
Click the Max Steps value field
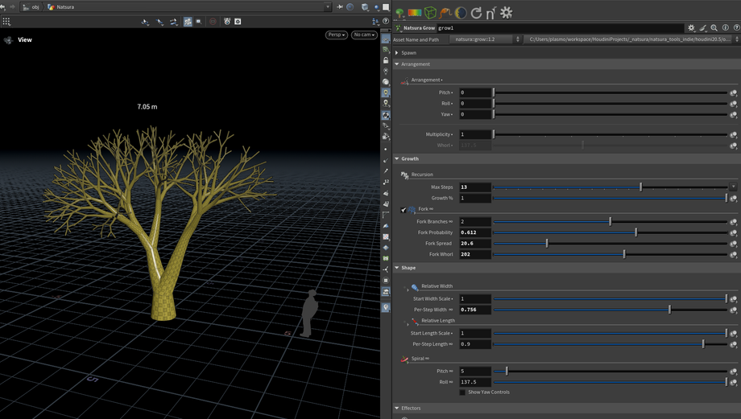(474, 187)
